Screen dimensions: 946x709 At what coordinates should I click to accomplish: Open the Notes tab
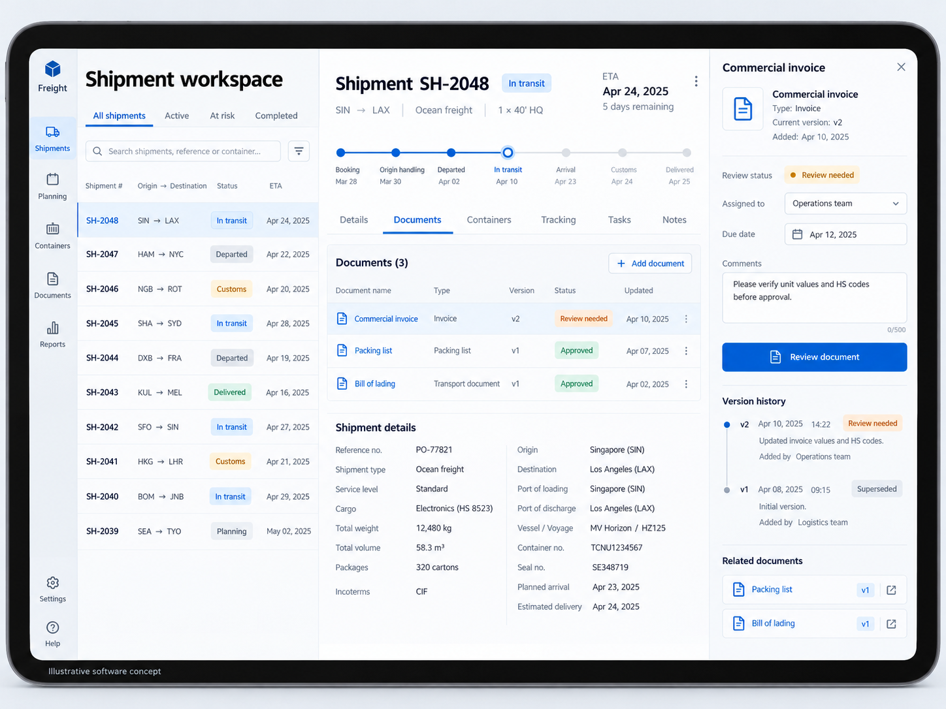674,220
